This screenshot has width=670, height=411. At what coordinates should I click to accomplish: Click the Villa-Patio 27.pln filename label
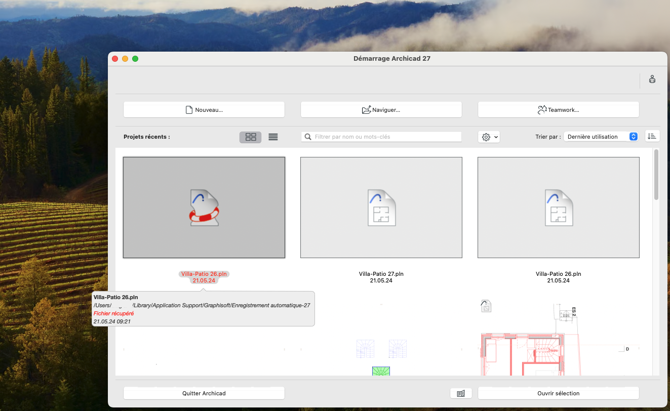coord(381,274)
